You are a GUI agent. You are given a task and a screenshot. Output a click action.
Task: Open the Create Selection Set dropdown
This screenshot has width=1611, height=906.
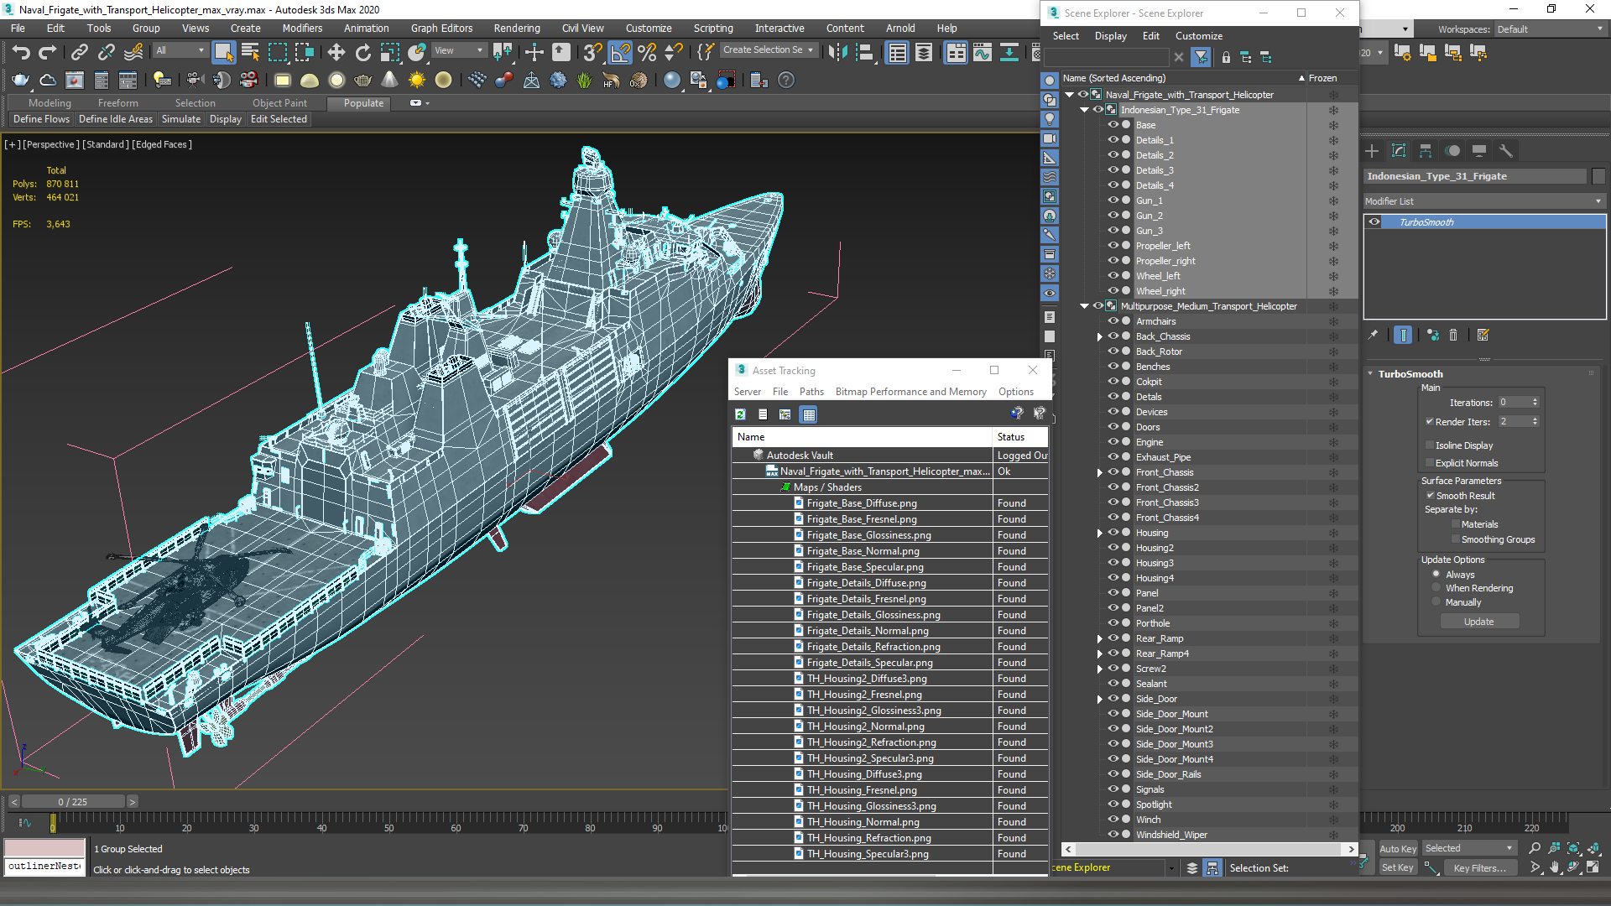click(x=768, y=50)
